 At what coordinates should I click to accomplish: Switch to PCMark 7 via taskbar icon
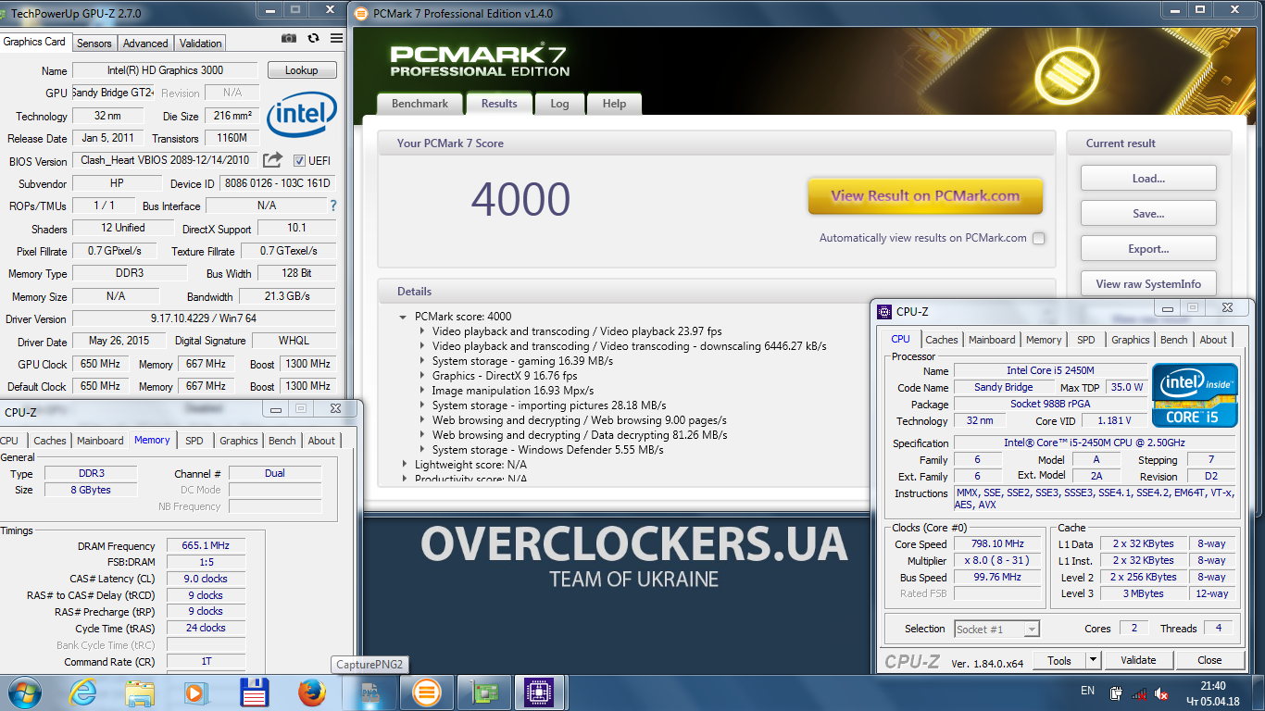[x=426, y=692]
